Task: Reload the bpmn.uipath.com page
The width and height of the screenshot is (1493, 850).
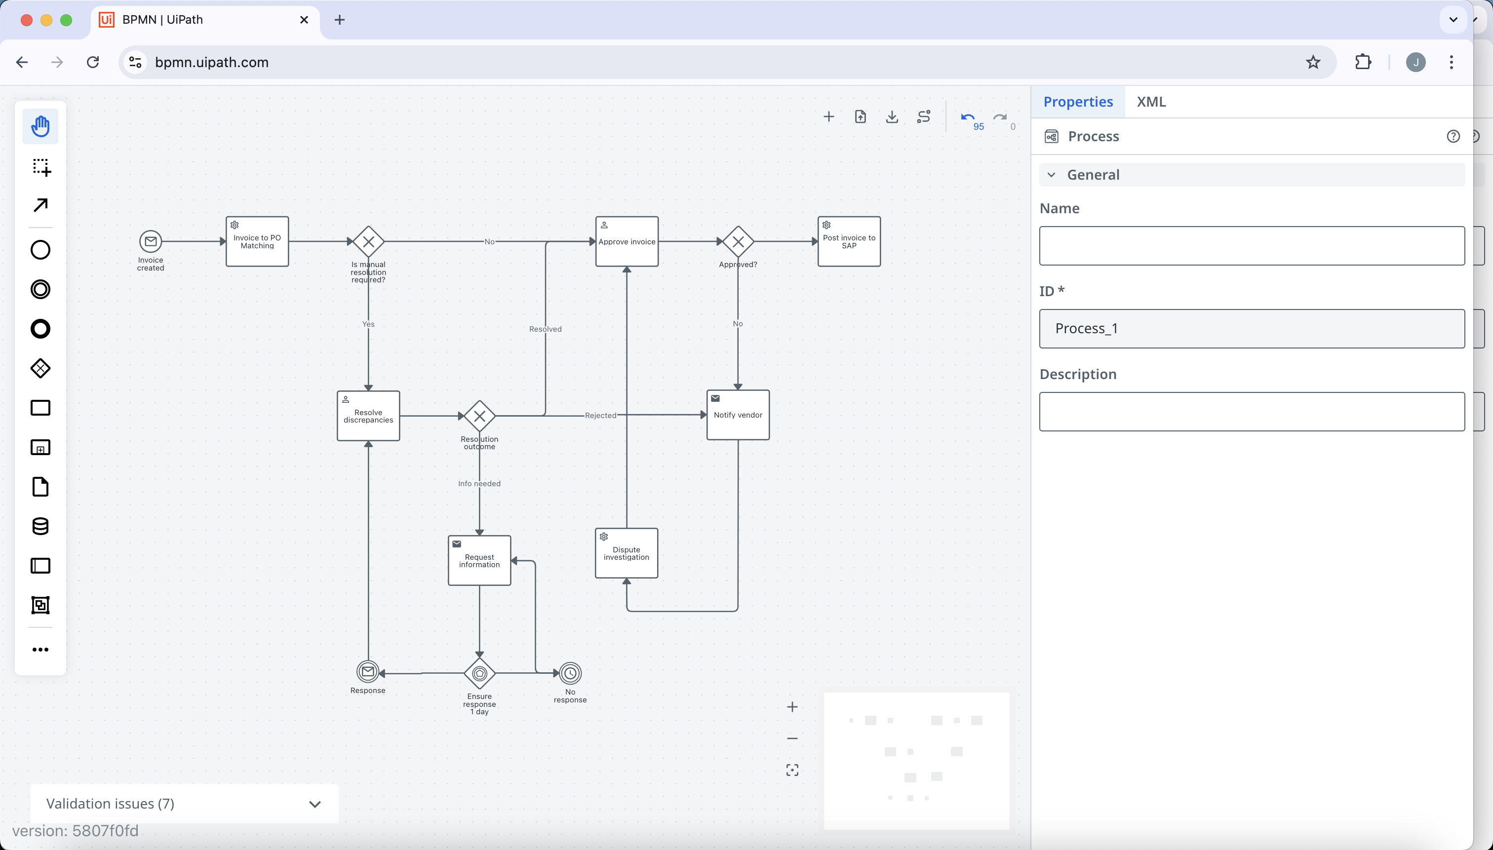Action: click(93, 62)
